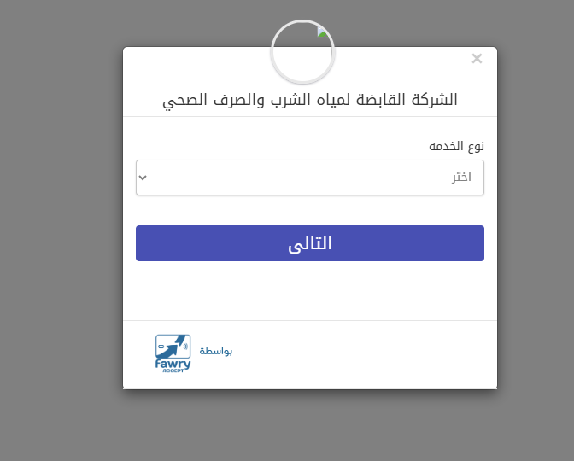This screenshot has height=461, width=574.
Task: Click the empty area below التالى button
Action: [309, 290]
